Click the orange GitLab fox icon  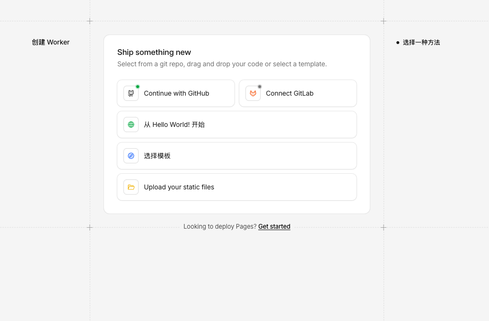[253, 94]
